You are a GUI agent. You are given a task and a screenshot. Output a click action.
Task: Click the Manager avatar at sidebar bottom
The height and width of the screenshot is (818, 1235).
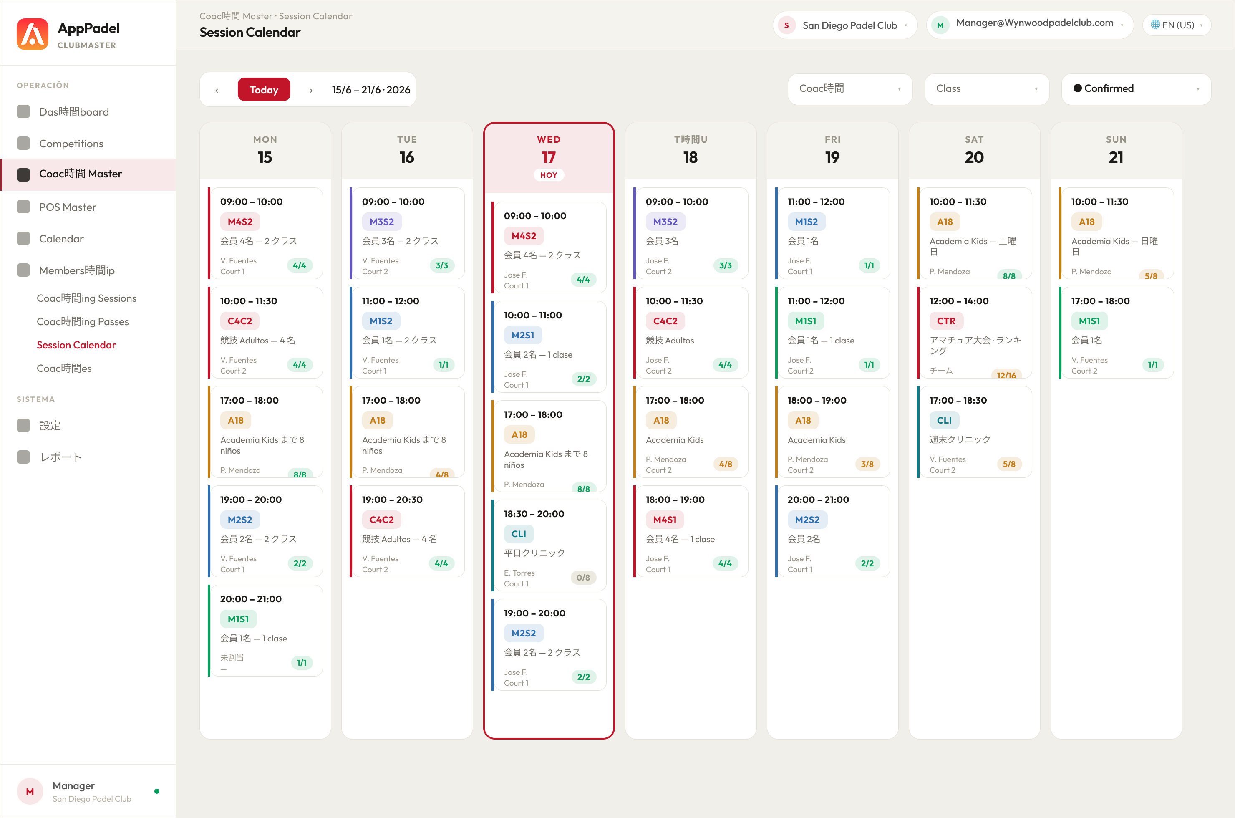click(x=30, y=791)
